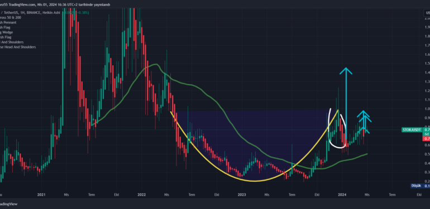This screenshot has width=430, height=209.
Task: Open the currency selector at top right
Action: pyautogui.click(x=427, y=13)
